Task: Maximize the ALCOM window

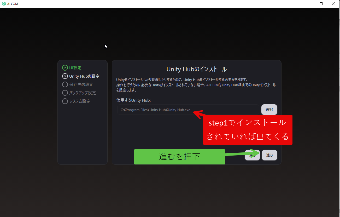Action: pos(321,4)
